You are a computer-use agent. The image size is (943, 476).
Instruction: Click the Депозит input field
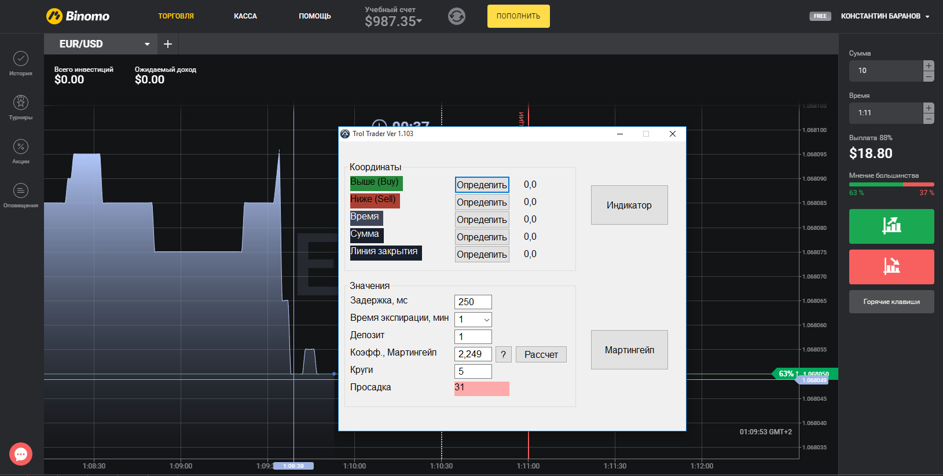point(473,337)
